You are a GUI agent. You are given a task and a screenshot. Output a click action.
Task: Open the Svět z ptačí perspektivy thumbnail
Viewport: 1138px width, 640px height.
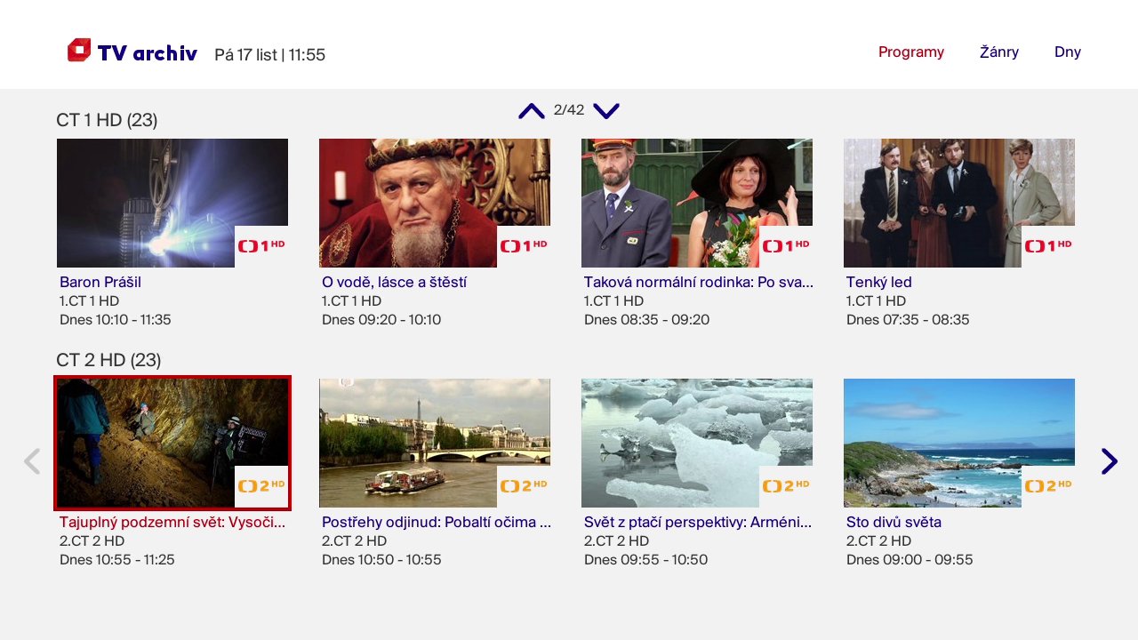tap(697, 443)
